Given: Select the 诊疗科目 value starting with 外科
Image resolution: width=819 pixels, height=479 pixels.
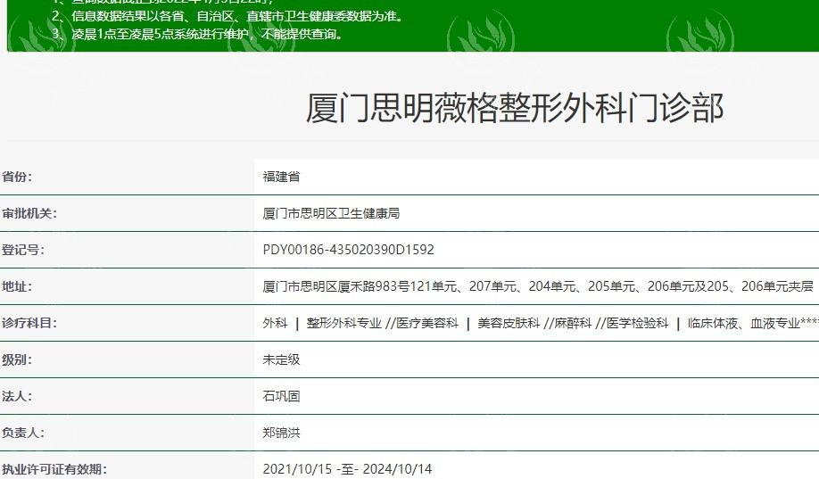Looking at the screenshot, I should point(541,323).
